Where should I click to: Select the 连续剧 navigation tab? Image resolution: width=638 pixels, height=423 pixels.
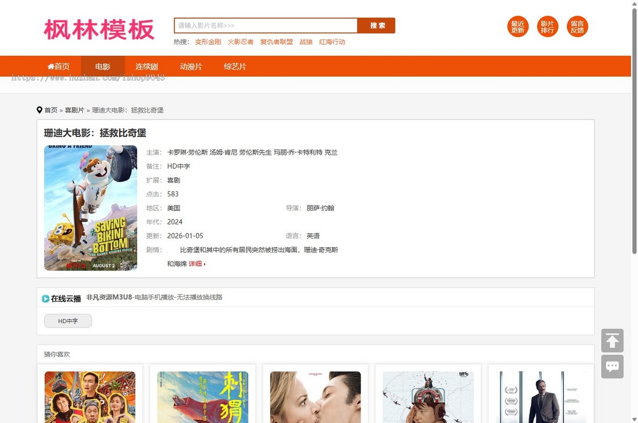147,66
